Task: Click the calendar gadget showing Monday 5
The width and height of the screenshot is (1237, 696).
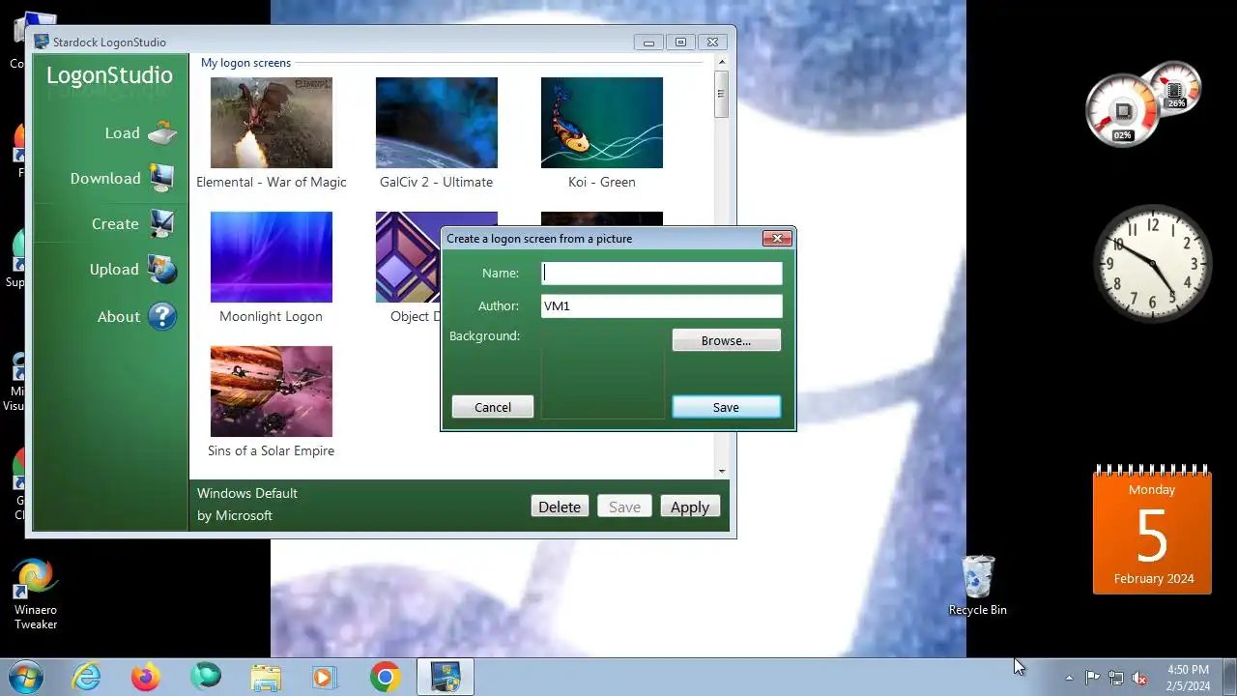Action: (x=1152, y=531)
